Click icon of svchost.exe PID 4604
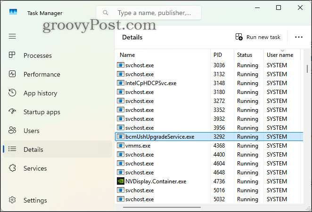The image size is (312, 212). point(120,164)
